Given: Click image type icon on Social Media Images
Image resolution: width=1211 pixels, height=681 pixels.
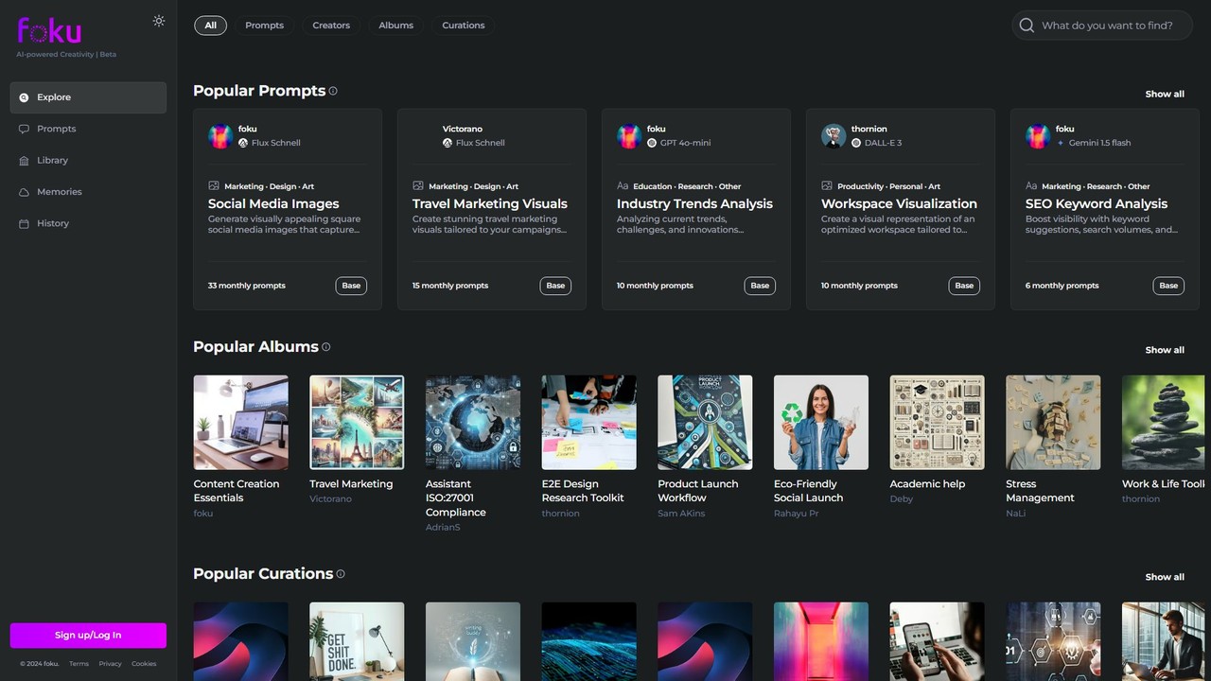Looking at the screenshot, I should pyautogui.click(x=214, y=186).
